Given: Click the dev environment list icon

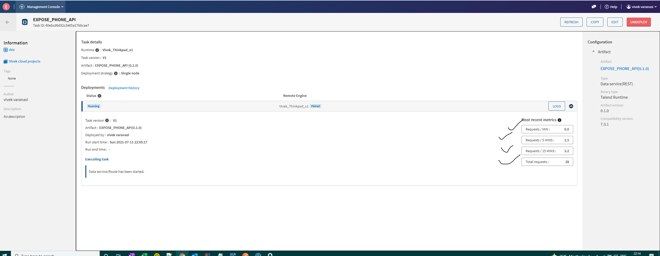Looking at the screenshot, I should pyautogui.click(x=6, y=50).
